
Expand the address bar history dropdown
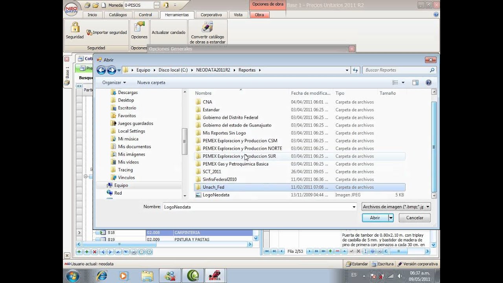[347, 70]
